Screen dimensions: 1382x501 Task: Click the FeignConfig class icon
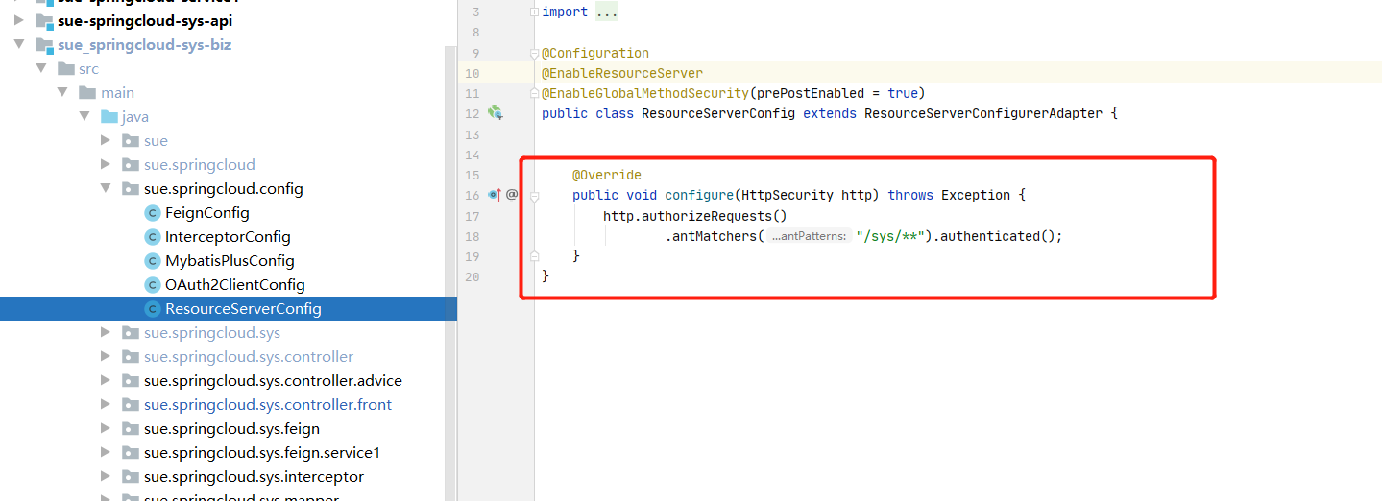152,213
